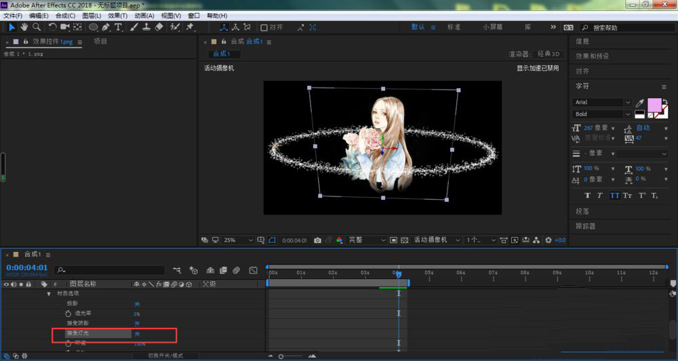Open the 图层(L) menu
This screenshot has height=361, width=678.
(92, 16)
